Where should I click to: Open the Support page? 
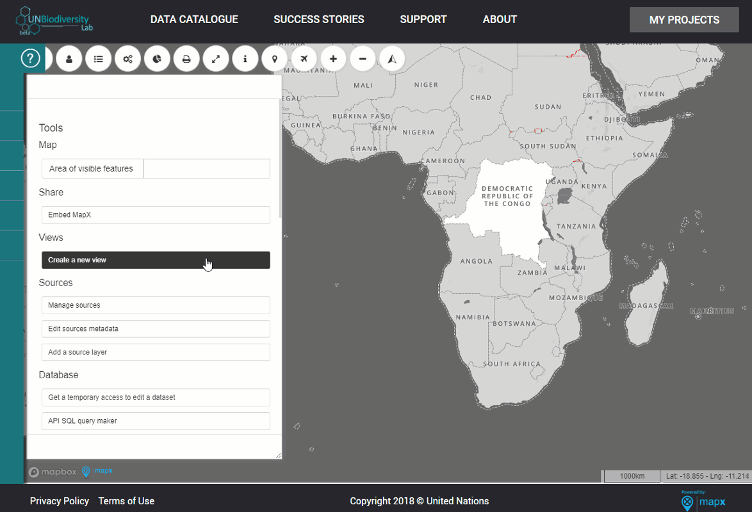tap(423, 20)
